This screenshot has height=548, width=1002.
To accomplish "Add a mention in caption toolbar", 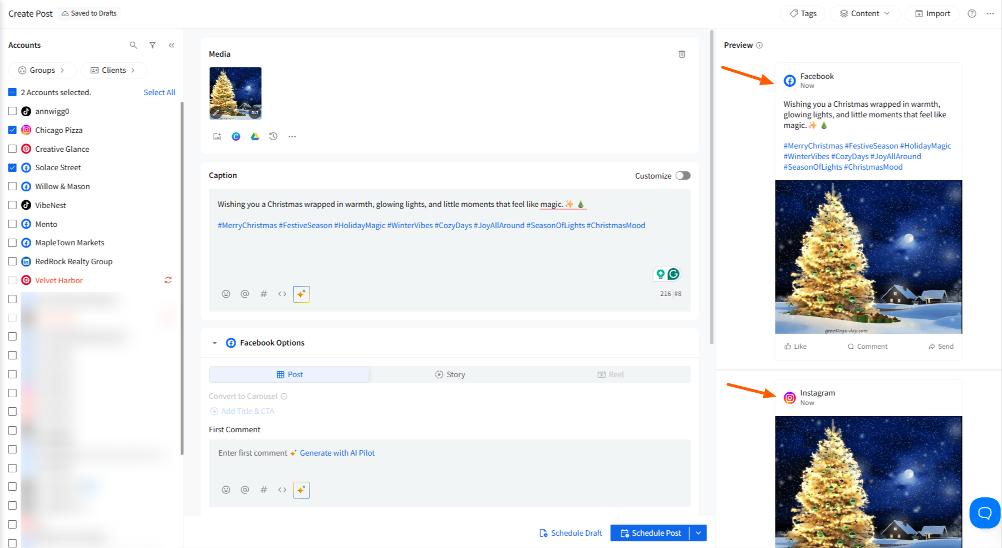I will click(x=245, y=294).
